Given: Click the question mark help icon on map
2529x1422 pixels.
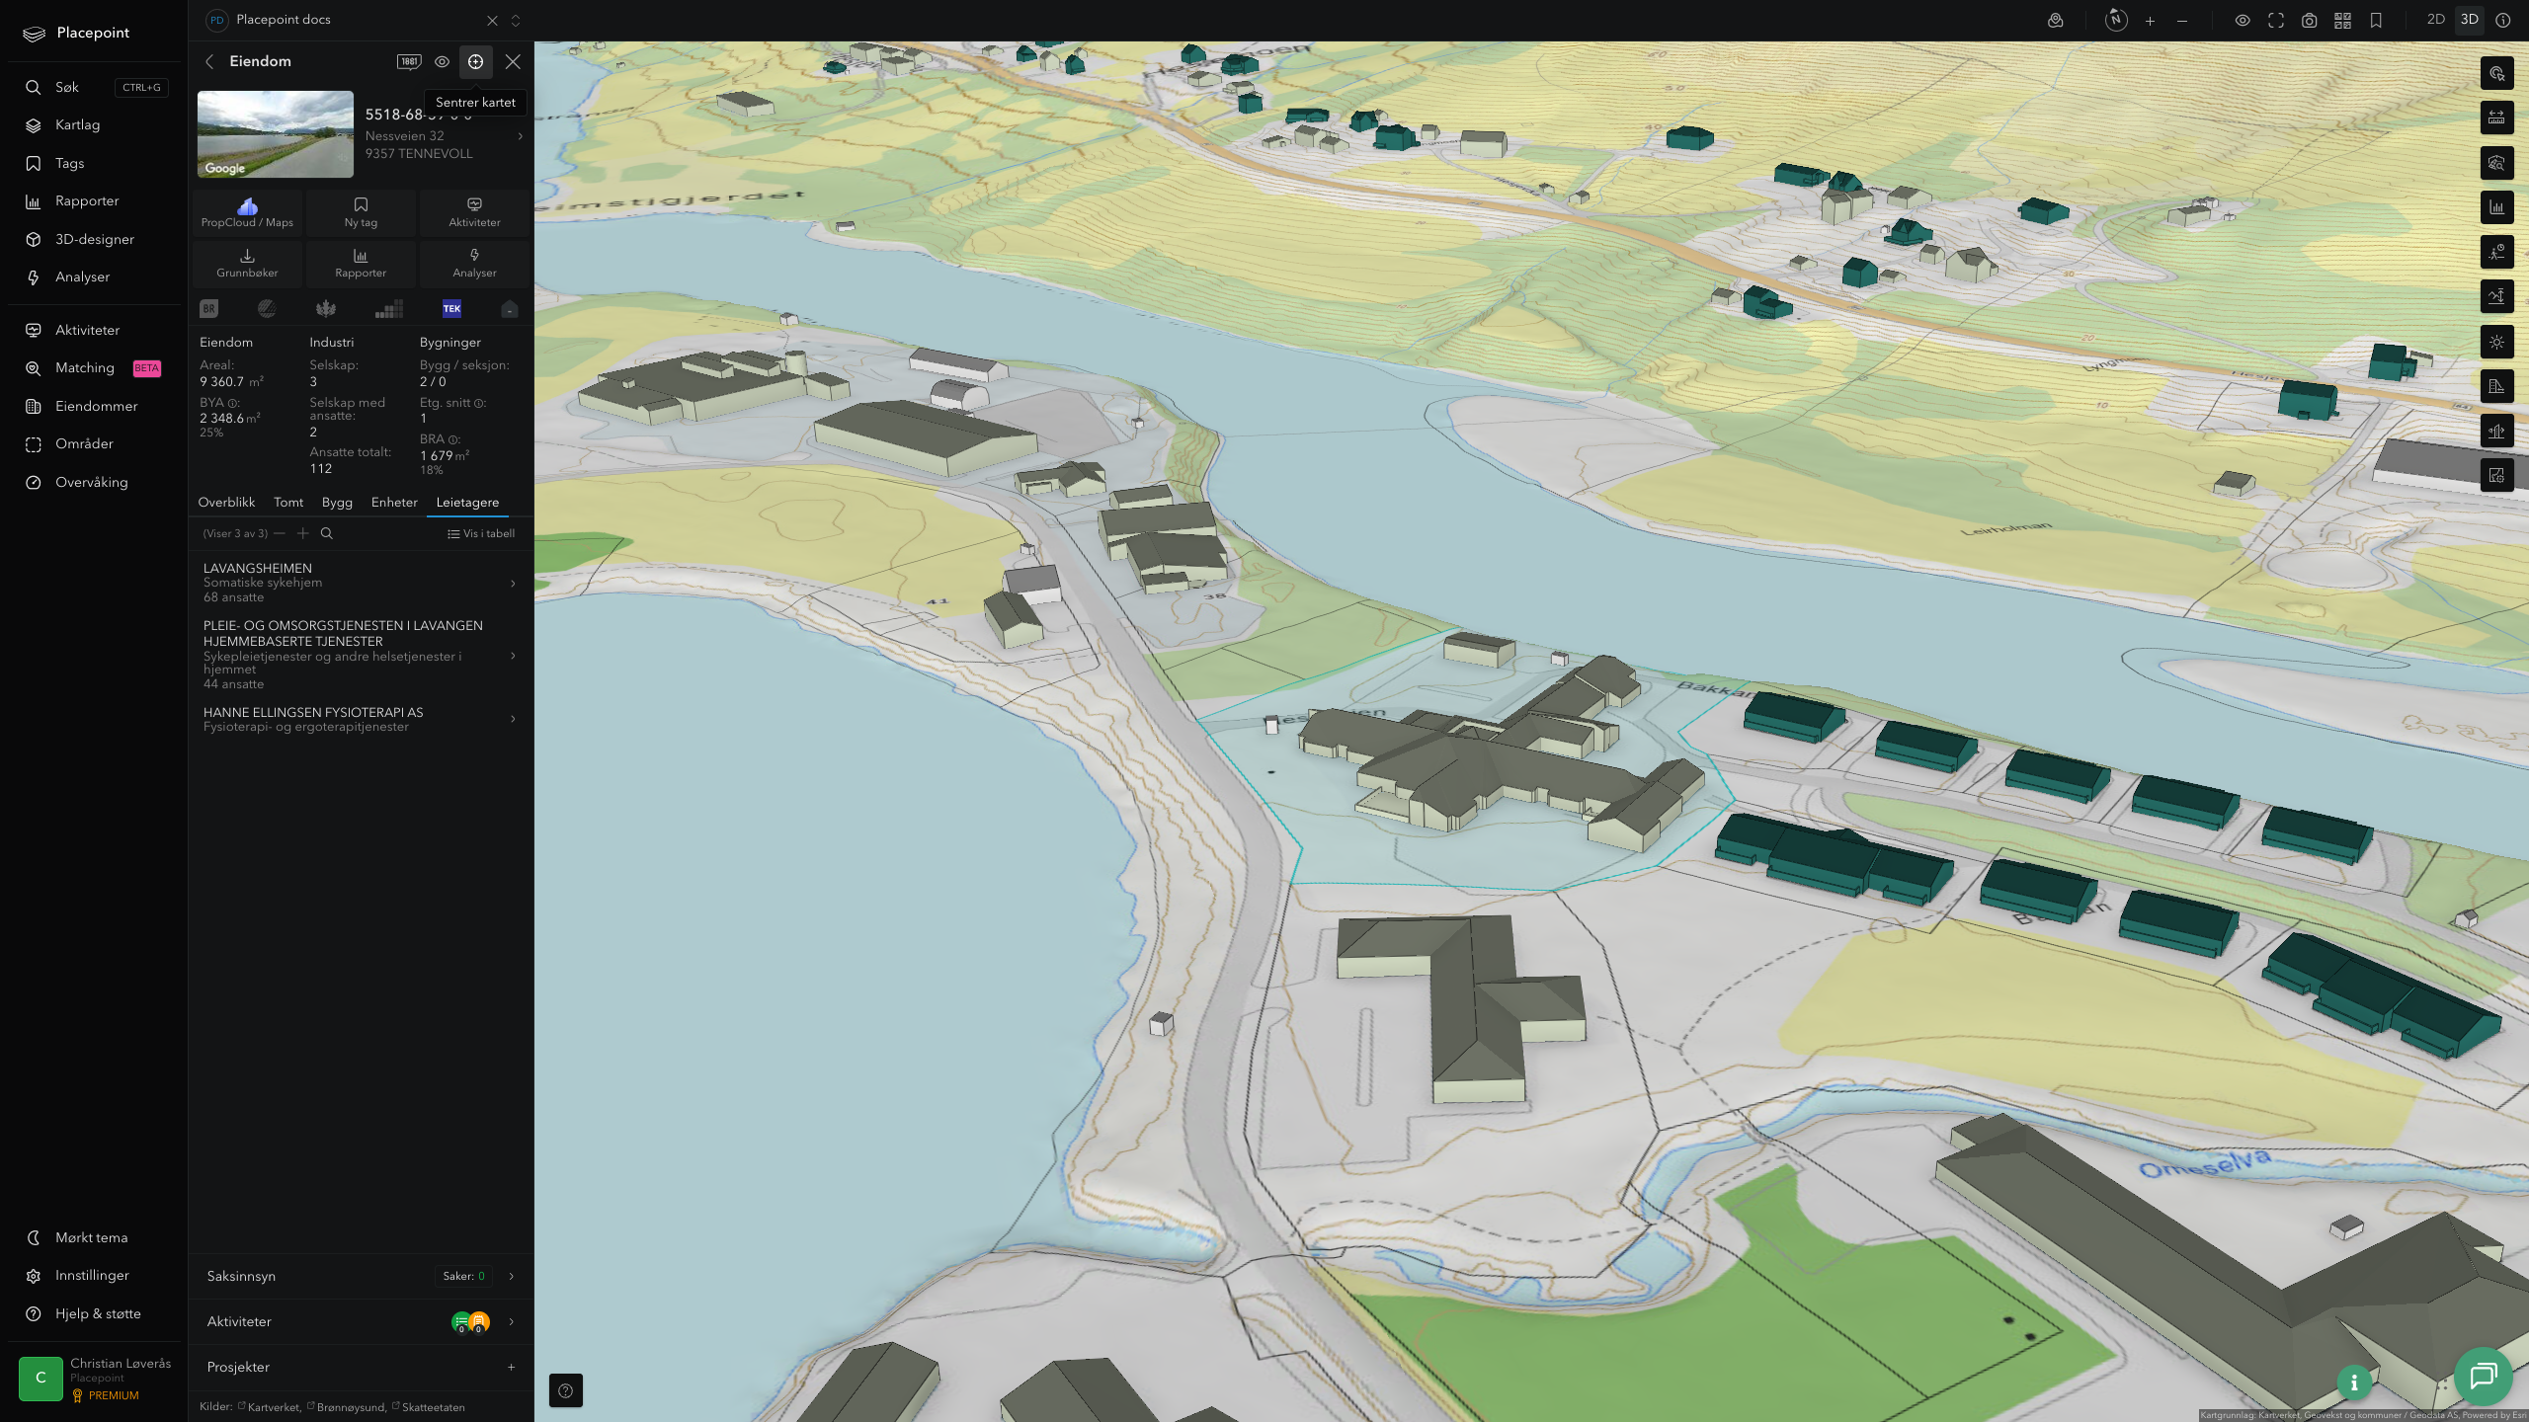Looking at the screenshot, I should [566, 1390].
